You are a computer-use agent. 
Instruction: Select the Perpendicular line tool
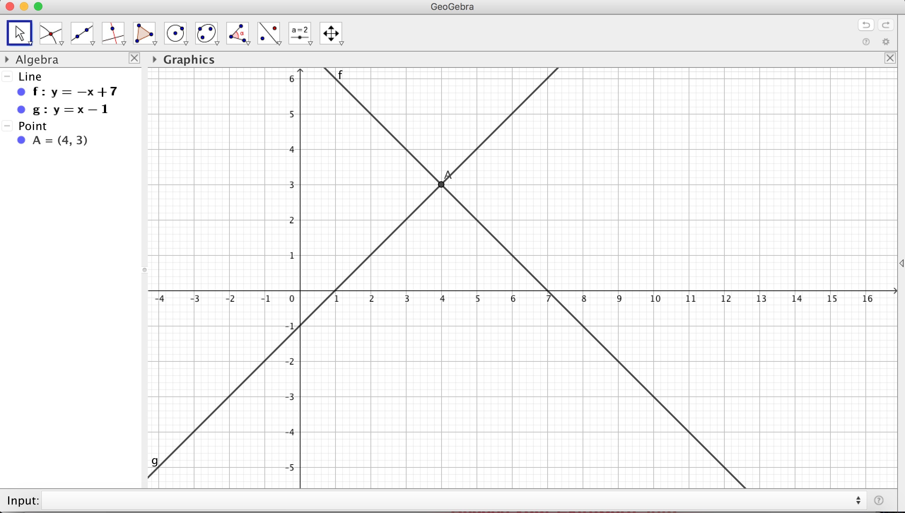pos(113,33)
